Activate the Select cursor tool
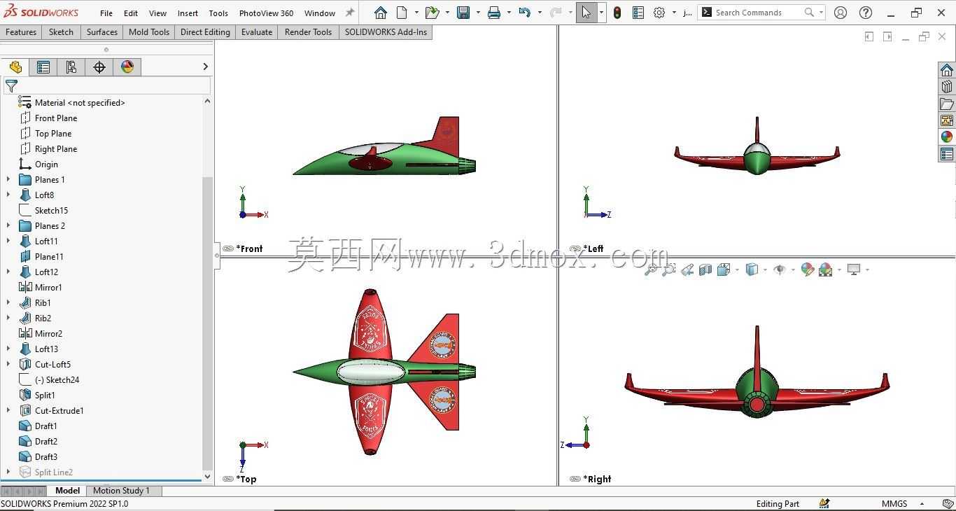Screen dimensions: 956x511 [x=586, y=13]
